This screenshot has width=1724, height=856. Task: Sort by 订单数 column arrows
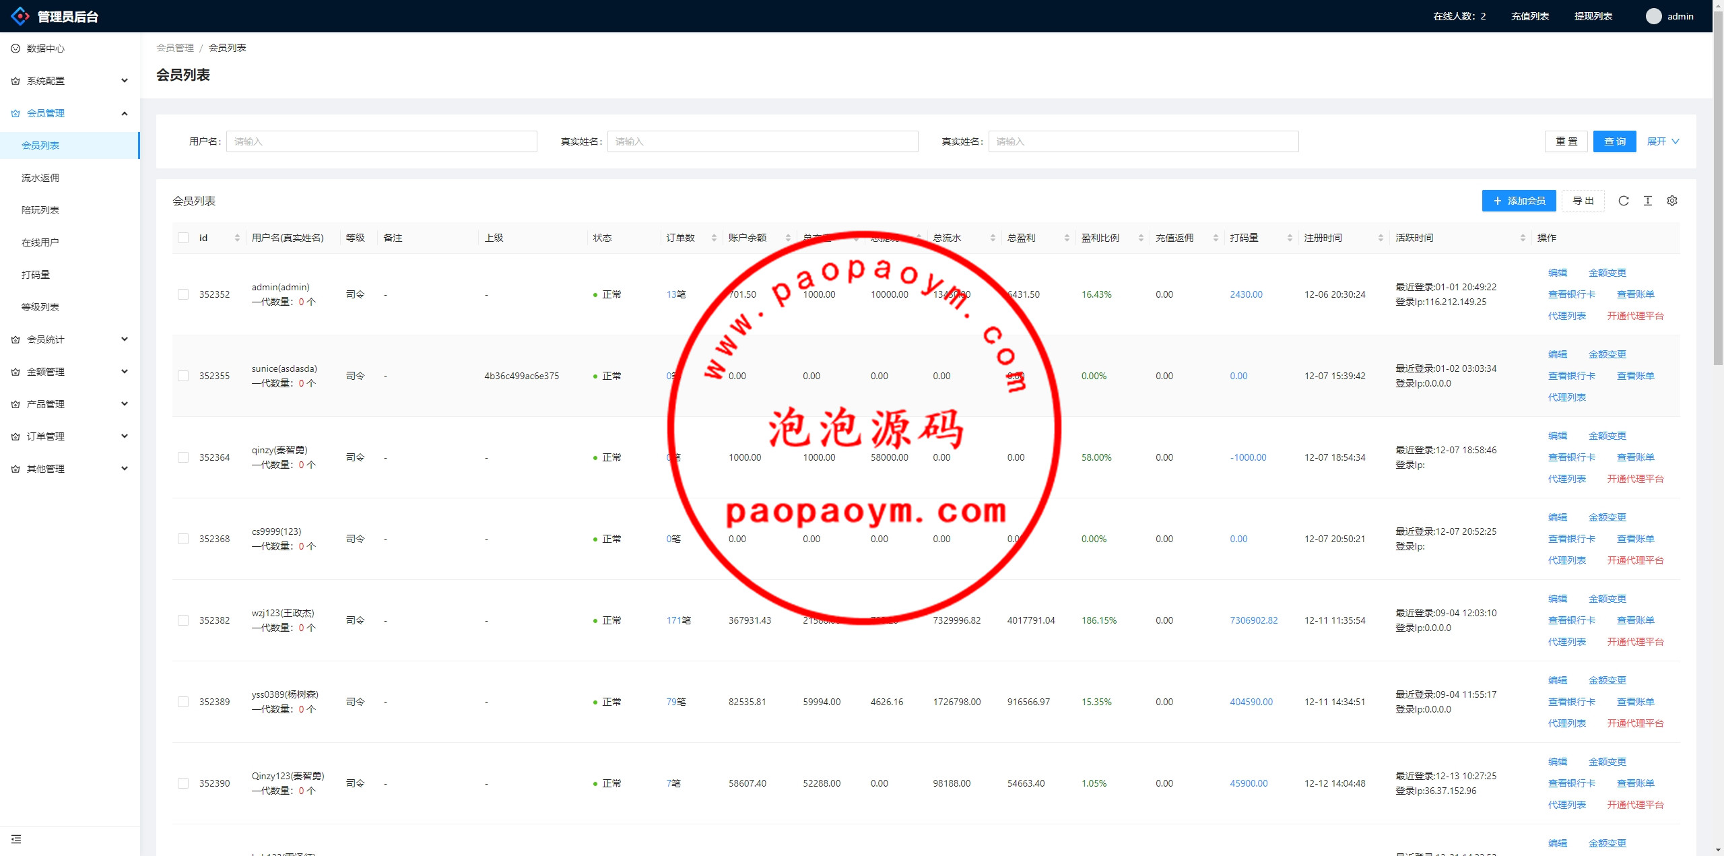point(714,238)
